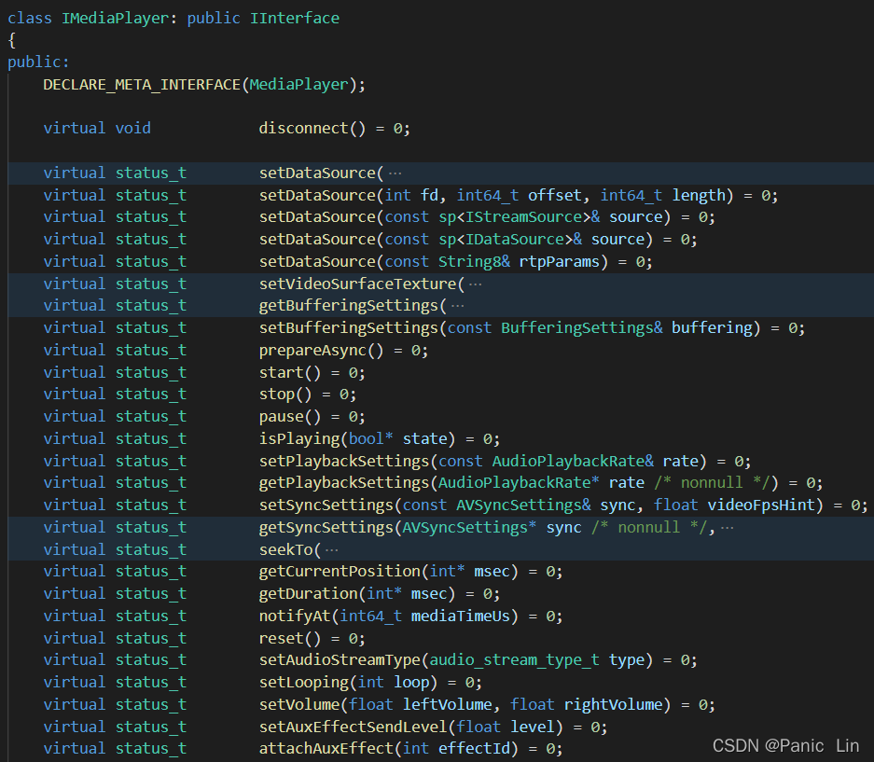874x762 pixels.
Task: Click the getPlaybackSettings method name
Action: (x=344, y=483)
